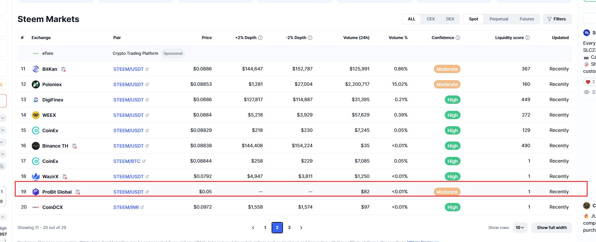Open the Poloniex exchange name link
This screenshot has height=242, width=596.
click(52, 84)
